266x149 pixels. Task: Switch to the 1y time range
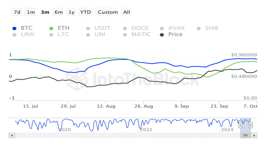tap(71, 12)
